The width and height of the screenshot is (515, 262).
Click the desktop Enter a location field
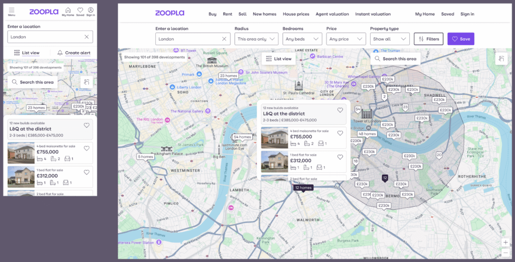(x=193, y=39)
